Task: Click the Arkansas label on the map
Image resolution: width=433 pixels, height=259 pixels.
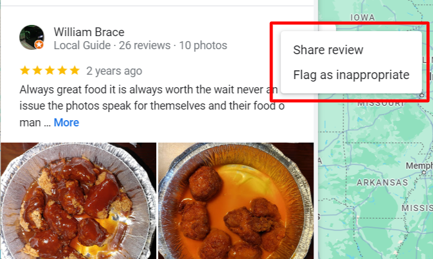Action: [x=382, y=182]
